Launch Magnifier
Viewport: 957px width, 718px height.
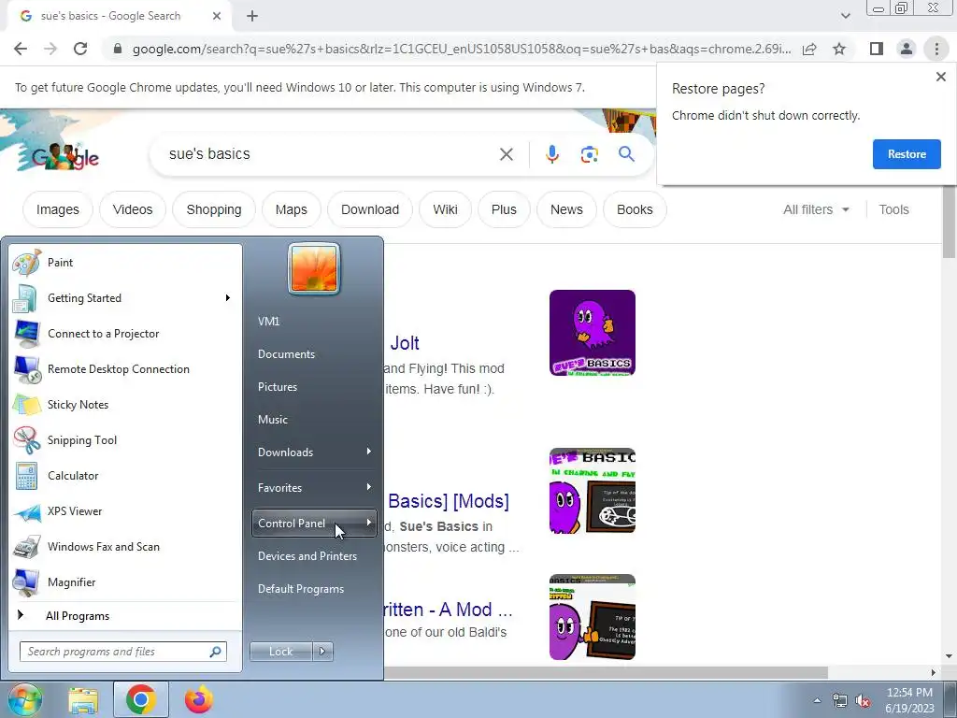(x=125, y=582)
